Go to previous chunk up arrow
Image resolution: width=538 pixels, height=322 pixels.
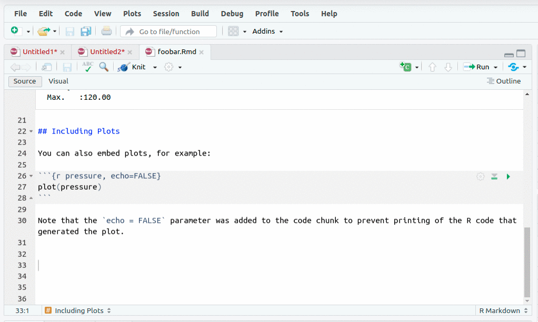point(432,67)
